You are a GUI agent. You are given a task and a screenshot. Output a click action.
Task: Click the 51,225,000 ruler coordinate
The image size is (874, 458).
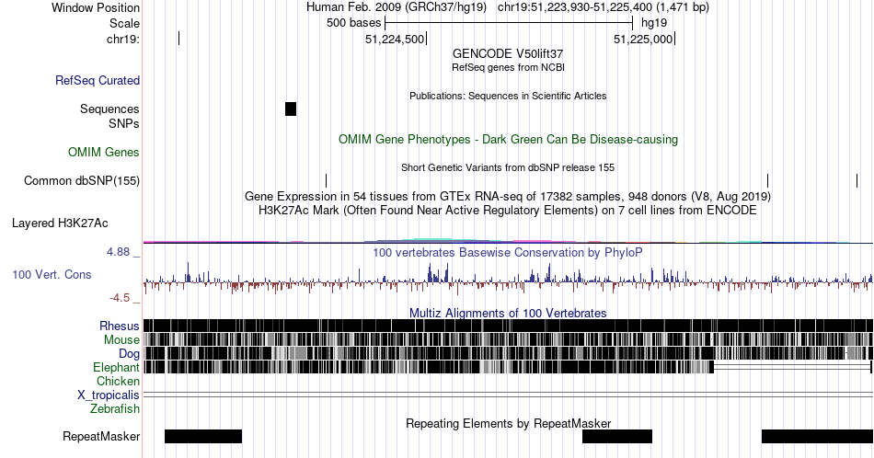point(643,40)
